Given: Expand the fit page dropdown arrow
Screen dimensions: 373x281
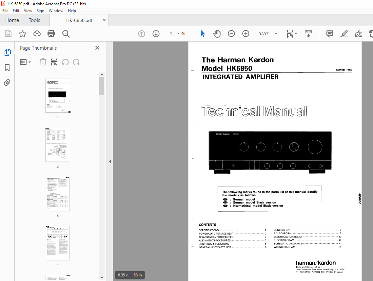Looking at the screenshot, I should pos(296,34).
